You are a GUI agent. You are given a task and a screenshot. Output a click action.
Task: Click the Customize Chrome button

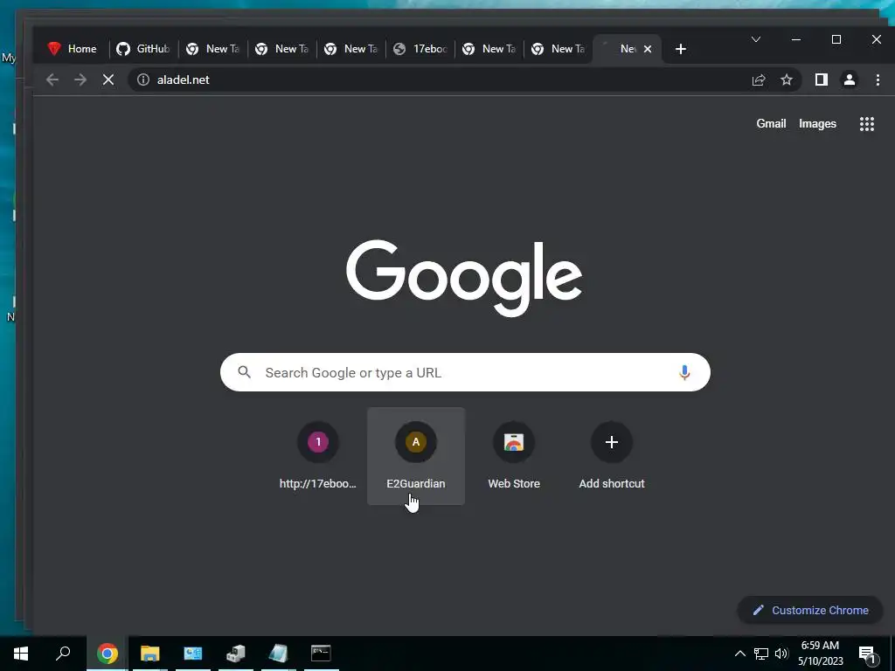[x=810, y=610]
